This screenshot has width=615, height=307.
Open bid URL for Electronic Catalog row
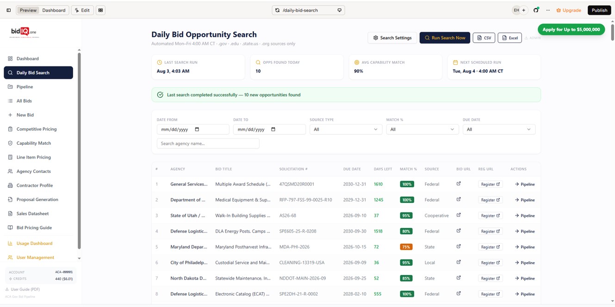[459, 294]
